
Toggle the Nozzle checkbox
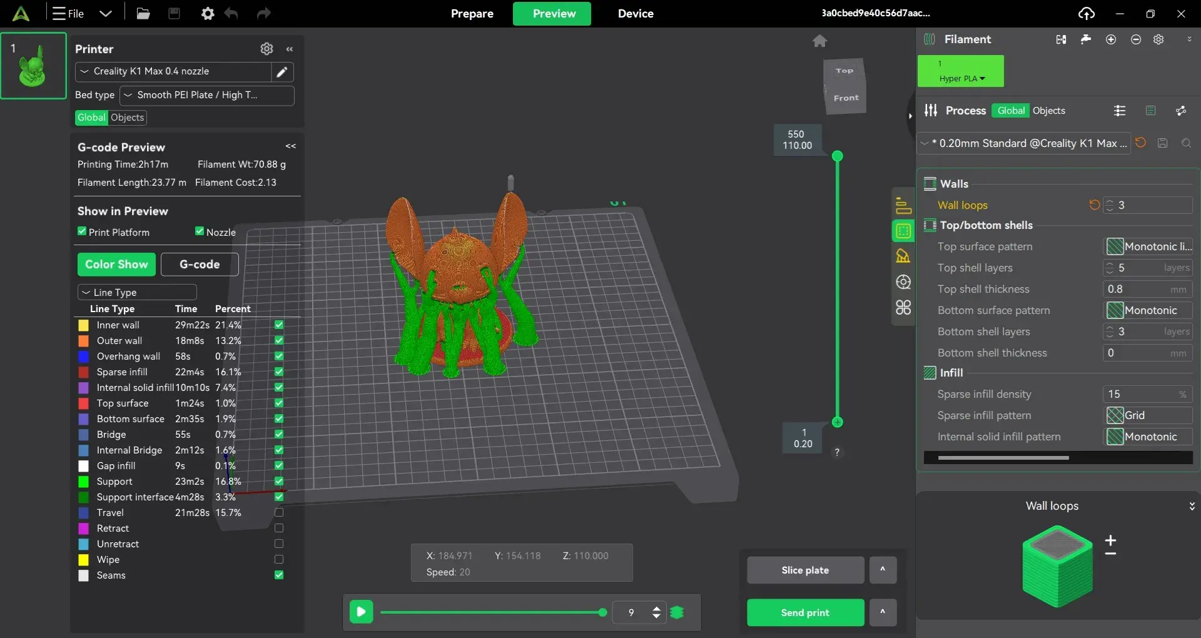[200, 231]
